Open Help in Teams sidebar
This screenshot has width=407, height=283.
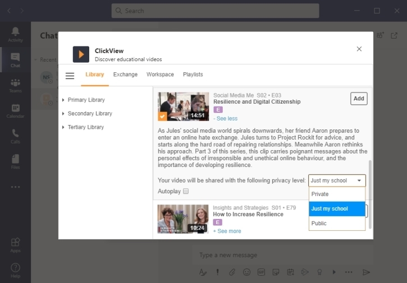[15, 270]
